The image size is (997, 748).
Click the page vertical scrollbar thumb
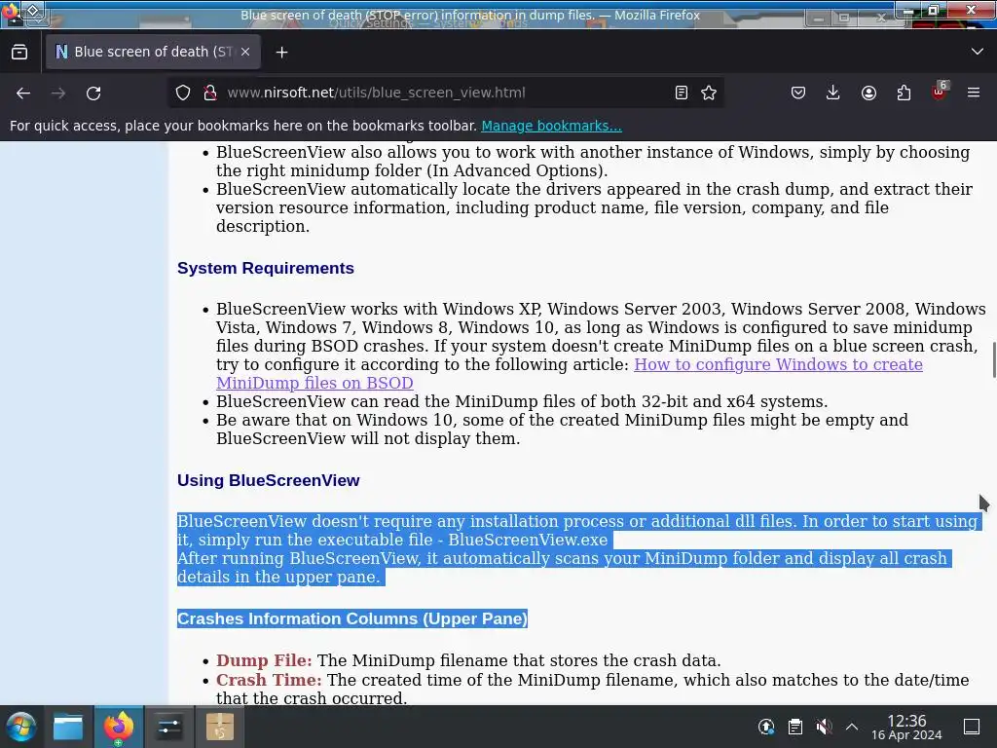point(994,360)
